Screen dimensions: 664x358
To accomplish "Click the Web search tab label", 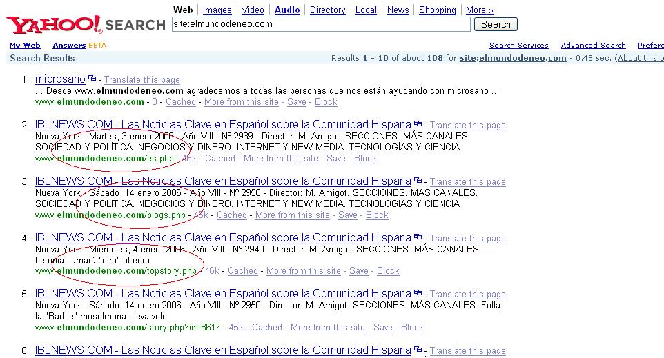I will coord(183,10).
